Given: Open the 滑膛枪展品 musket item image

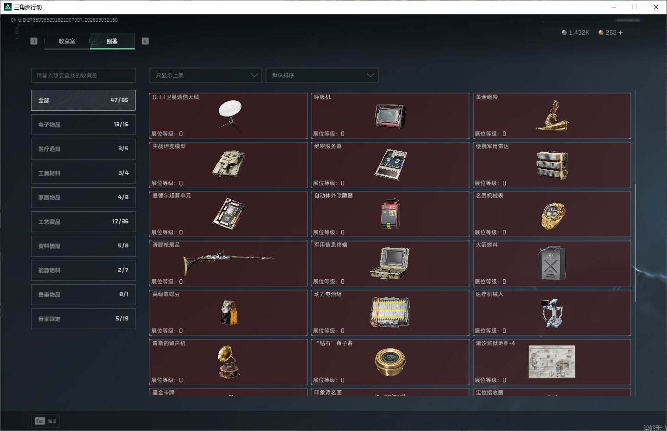Looking at the screenshot, I should tap(229, 263).
